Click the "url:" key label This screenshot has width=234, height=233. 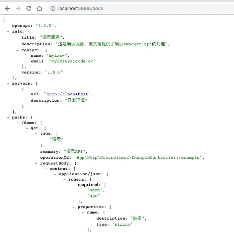pyautogui.click(x=36, y=94)
